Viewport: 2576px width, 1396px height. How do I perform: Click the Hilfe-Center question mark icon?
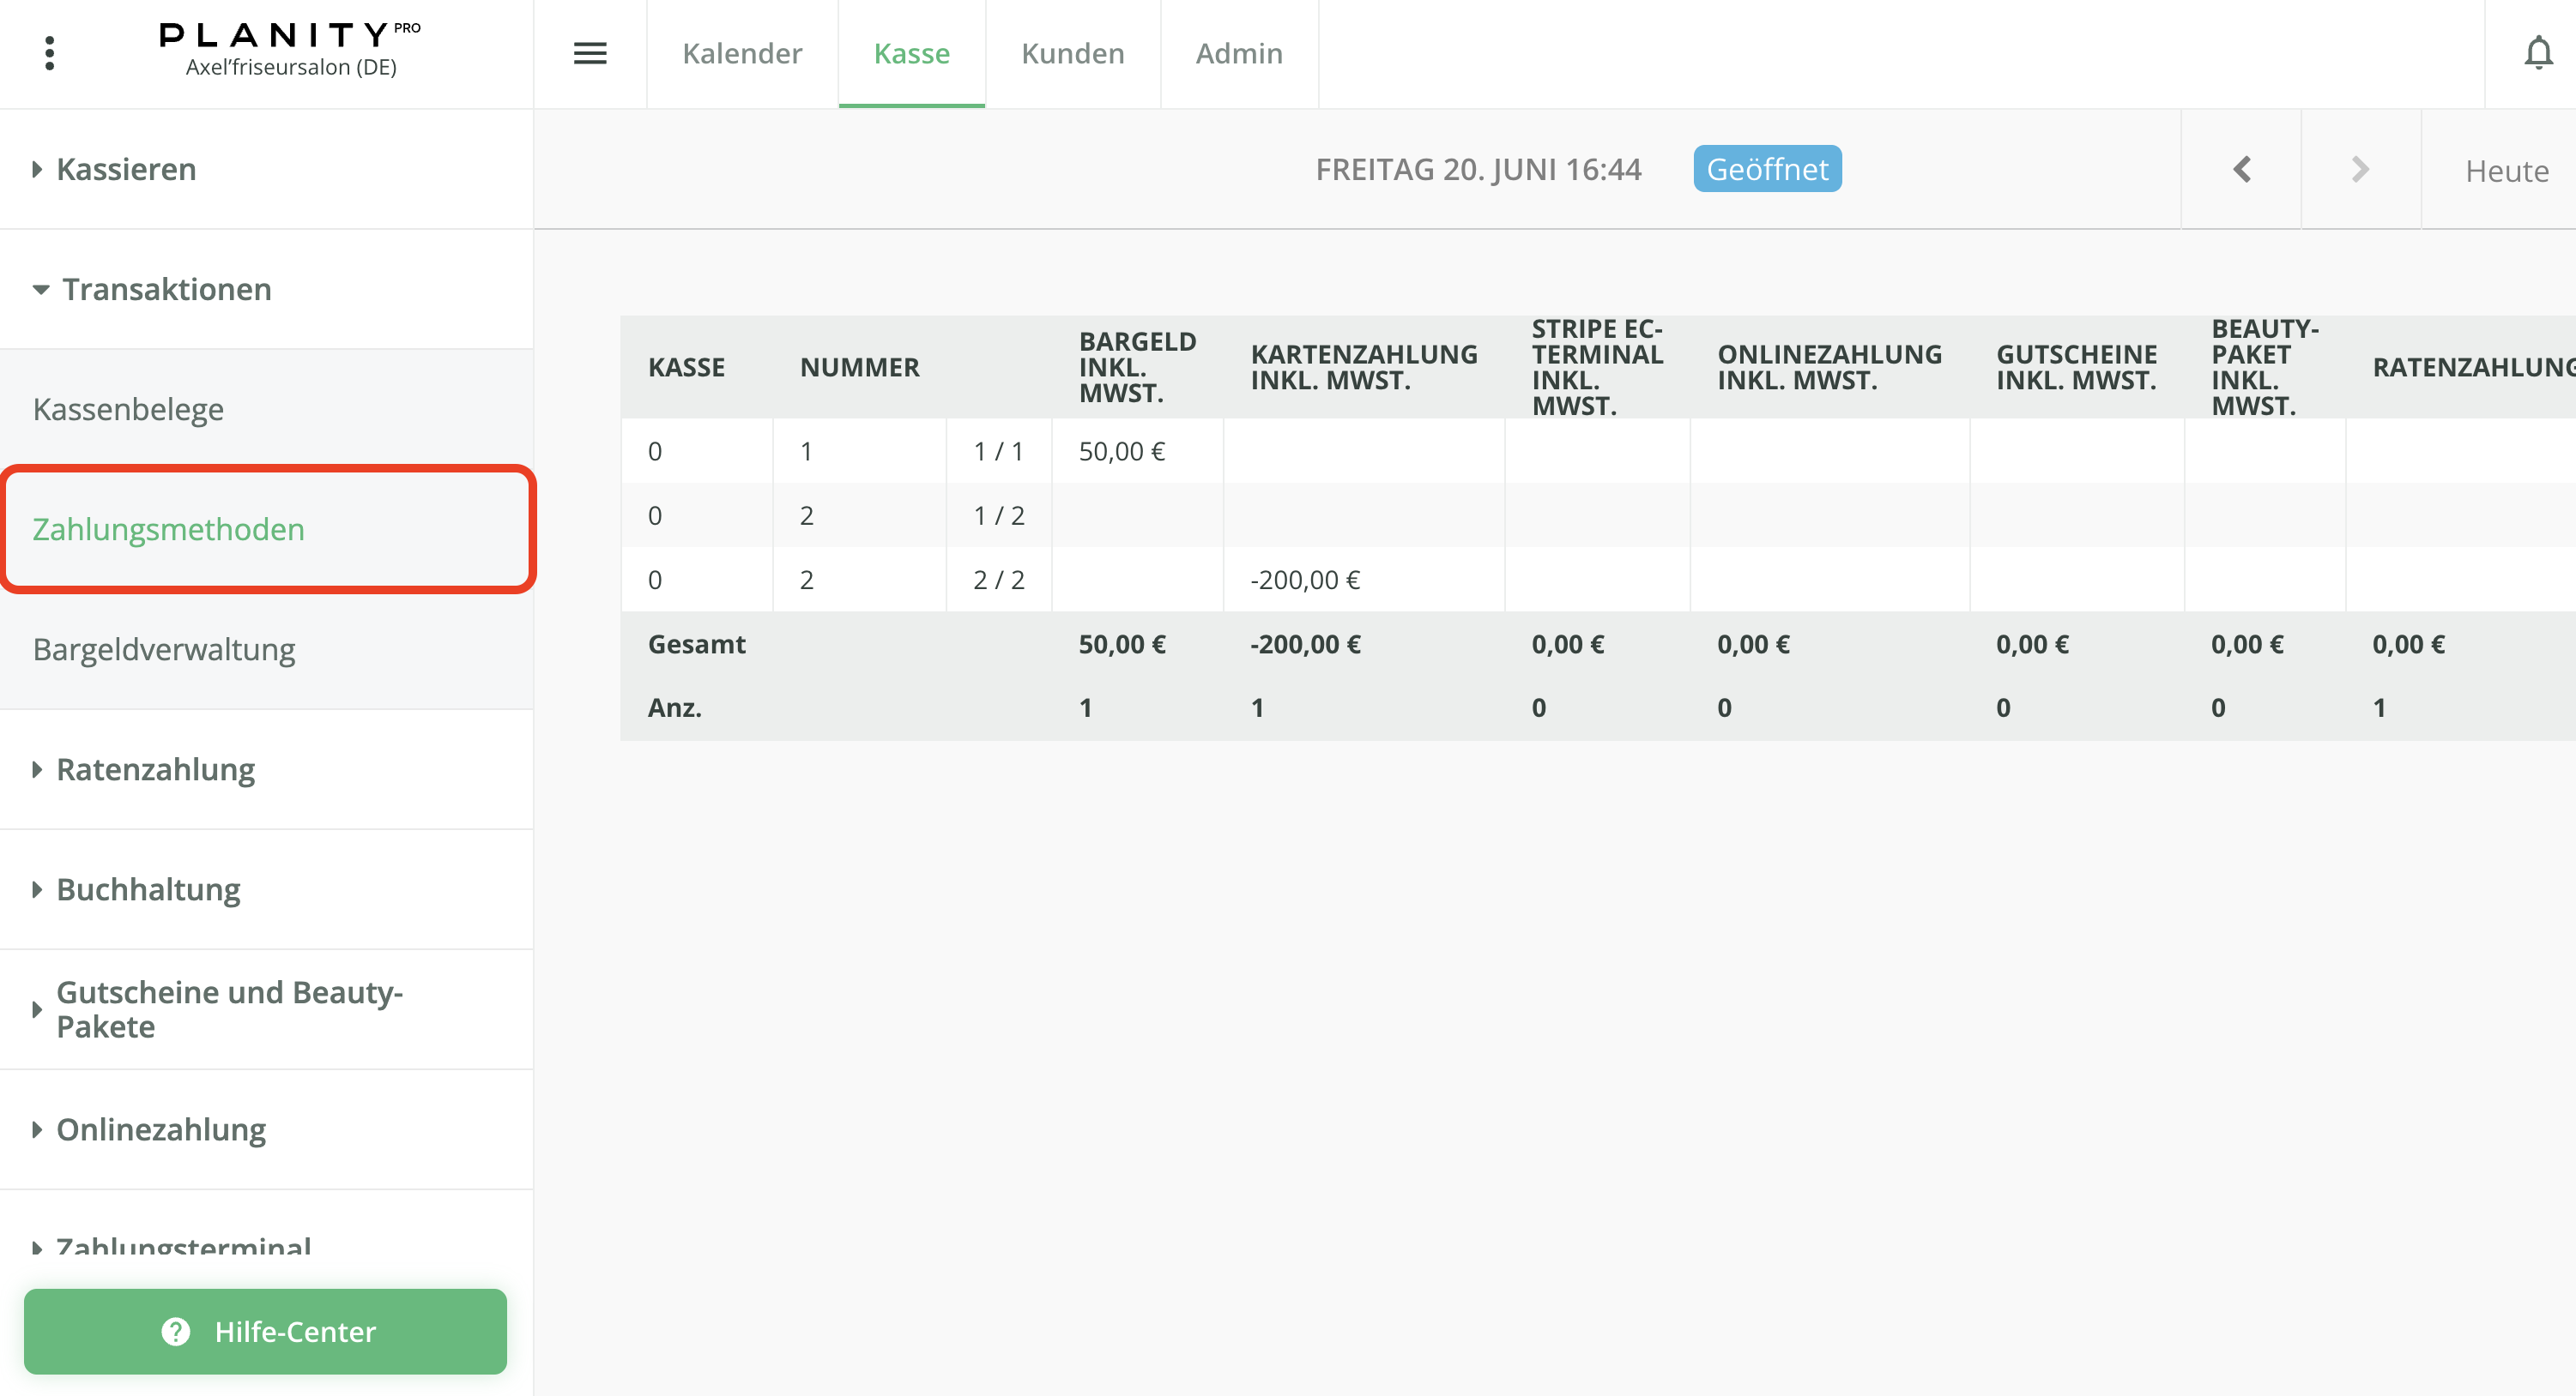point(176,1331)
